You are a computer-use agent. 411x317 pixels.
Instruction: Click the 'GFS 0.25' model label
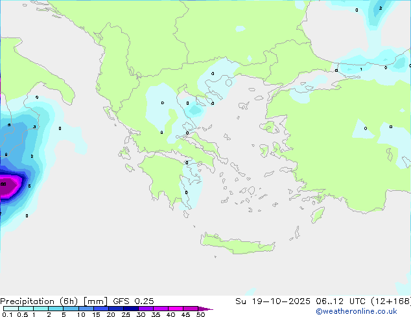[x=134, y=301]
